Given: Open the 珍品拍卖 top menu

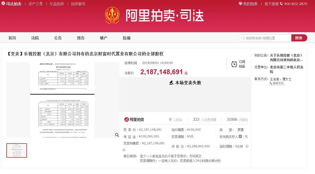Looking at the screenshot, I should pyautogui.click(x=57, y=4).
